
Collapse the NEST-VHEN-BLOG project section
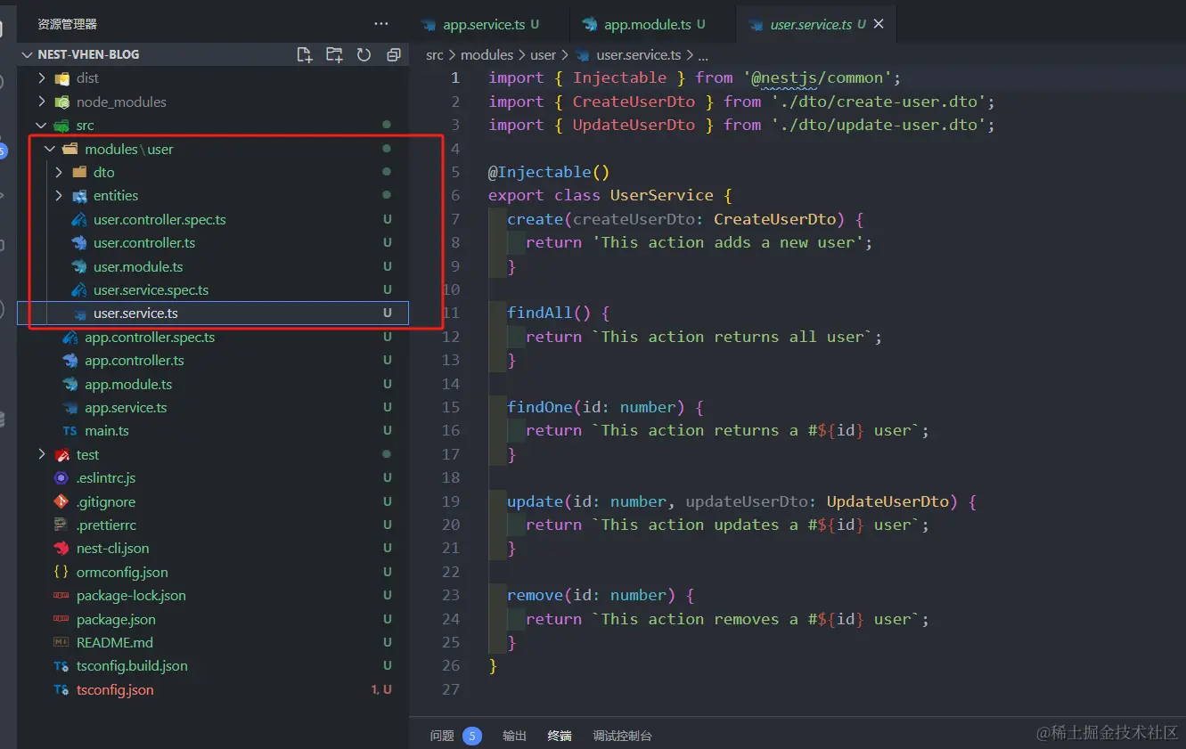(213, 54)
